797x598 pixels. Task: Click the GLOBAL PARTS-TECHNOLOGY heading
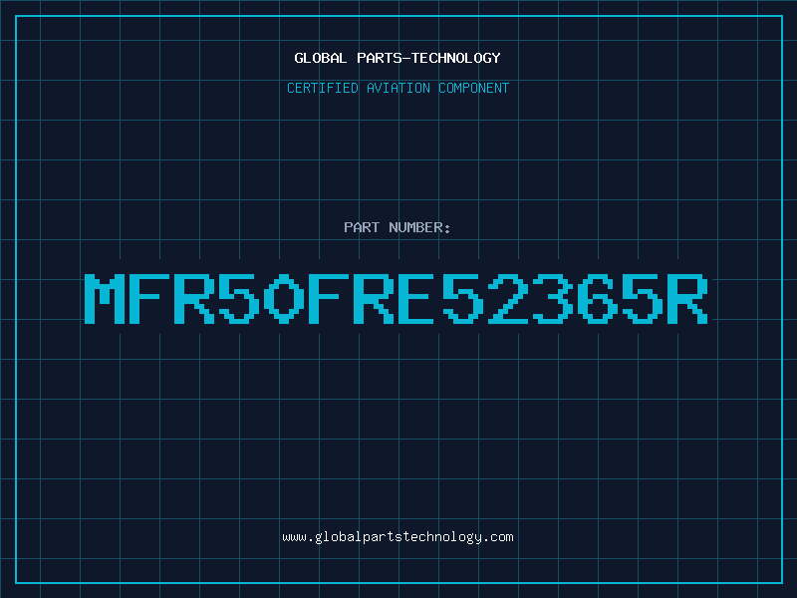click(398, 58)
